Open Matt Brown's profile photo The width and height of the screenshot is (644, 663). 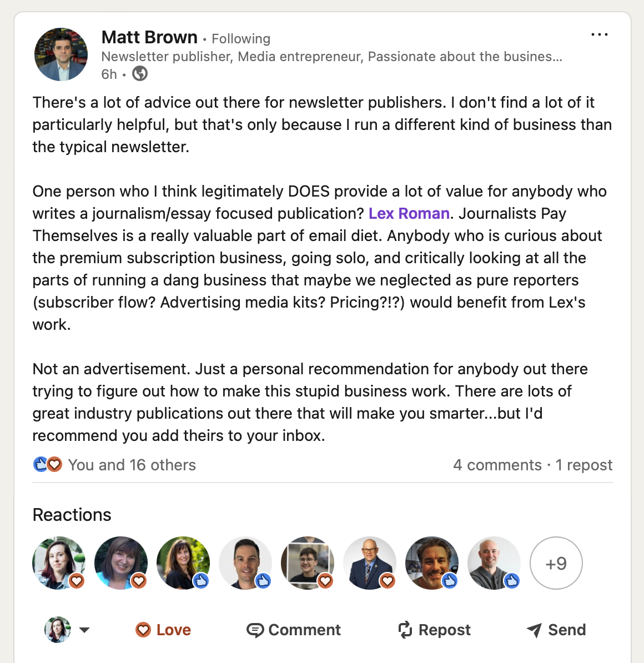[61, 54]
